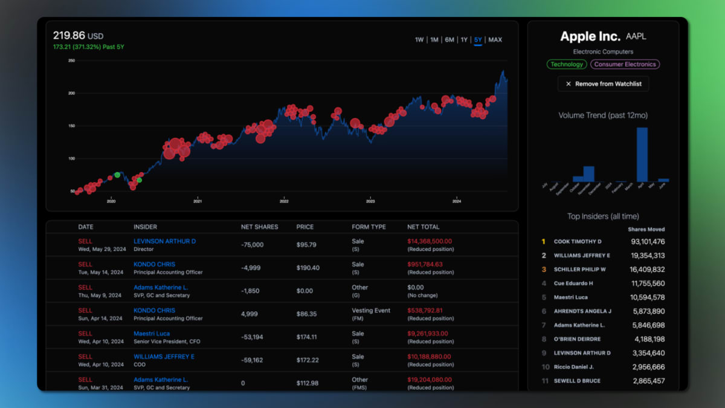The height and width of the screenshot is (408, 725).
Task: Click the 173.21 (371.32%) Past 5Y change
Action: pyautogui.click(x=88, y=47)
